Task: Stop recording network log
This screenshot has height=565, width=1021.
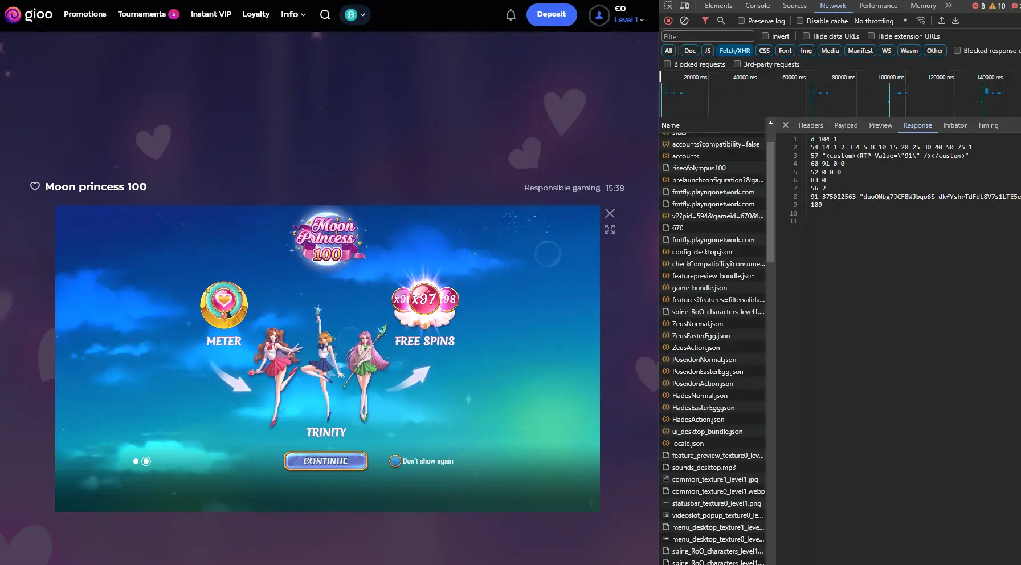Action: (x=668, y=21)
